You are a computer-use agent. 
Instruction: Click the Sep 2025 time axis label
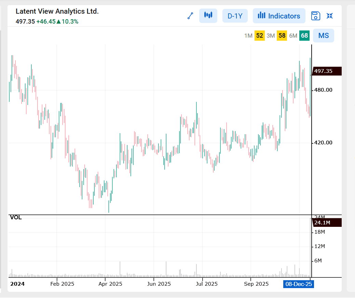point(256,284)
